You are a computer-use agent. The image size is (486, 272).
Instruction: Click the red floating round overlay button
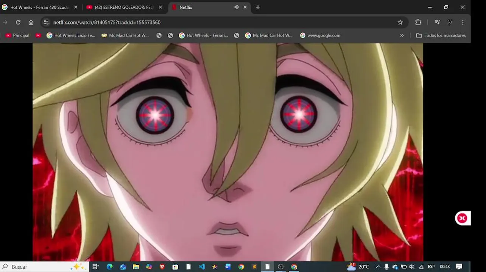coord(462,218)
